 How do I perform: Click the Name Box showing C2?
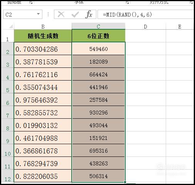tap(23, 14)
